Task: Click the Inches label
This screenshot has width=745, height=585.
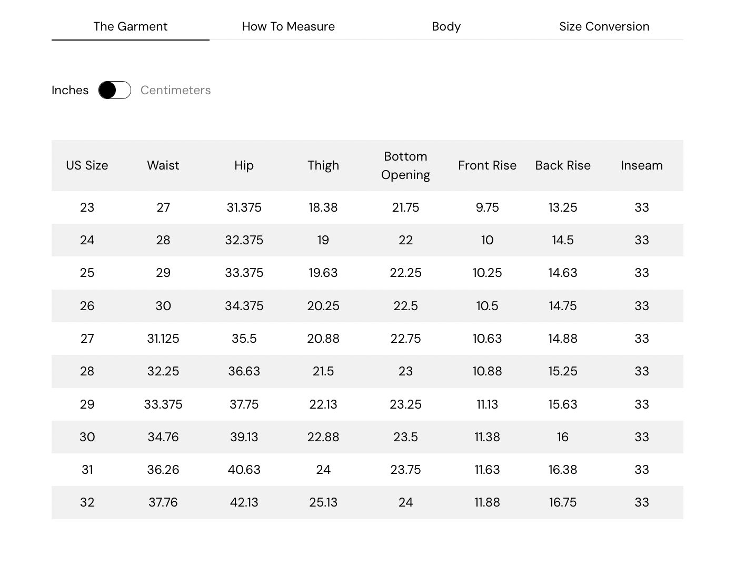Action: tap(70, 90)
